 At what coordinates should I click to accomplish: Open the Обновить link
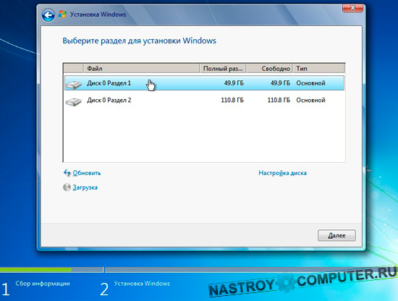click(87, 173)
